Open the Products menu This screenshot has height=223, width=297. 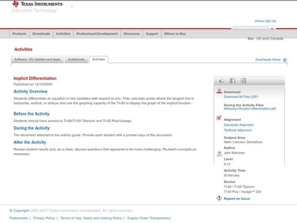tap(19, 34)
